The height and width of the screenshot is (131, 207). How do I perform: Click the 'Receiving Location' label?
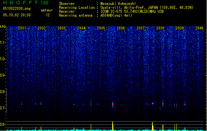click(x=77, y=8)
